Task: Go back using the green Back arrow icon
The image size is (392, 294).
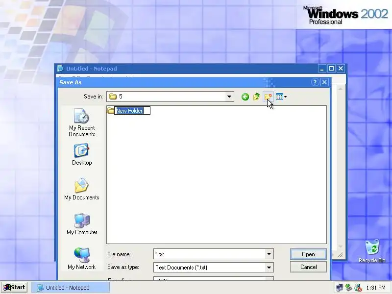Action: pyautogui.click(x=245, y=97)
